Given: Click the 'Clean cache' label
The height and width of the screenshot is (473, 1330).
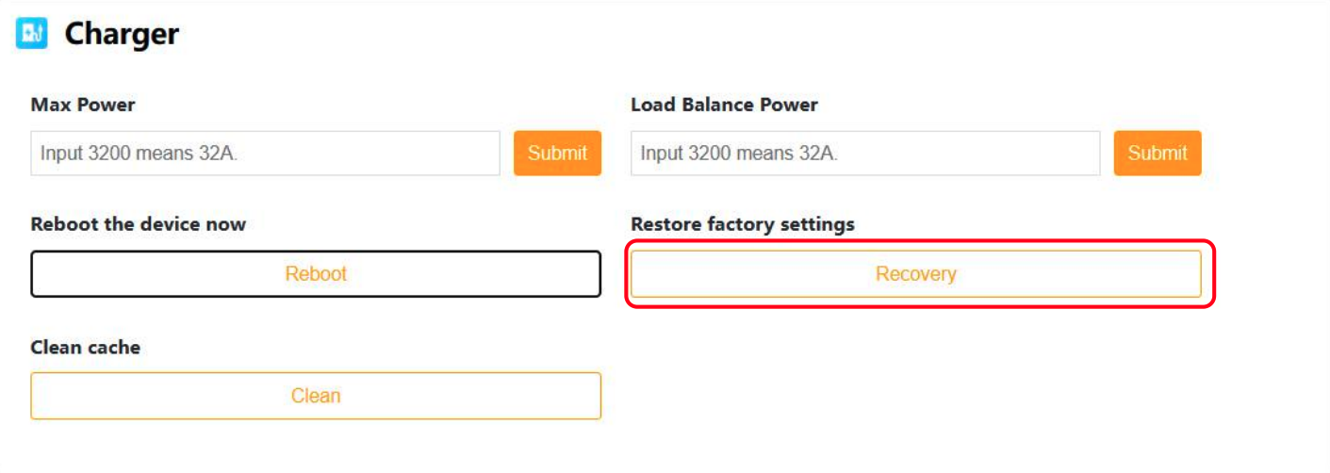Looking at the screenshot, I should click(85, 347).
